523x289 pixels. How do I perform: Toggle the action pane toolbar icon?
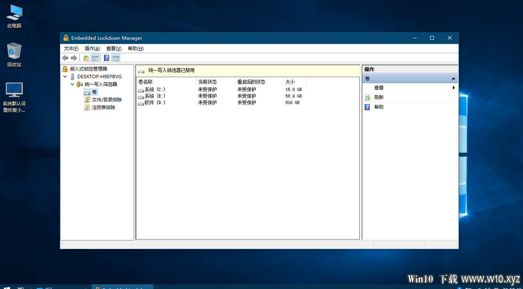point(116,58)
